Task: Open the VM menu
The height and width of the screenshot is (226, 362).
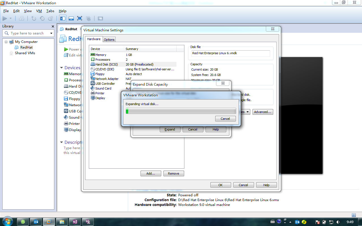Action: (39, 11)
